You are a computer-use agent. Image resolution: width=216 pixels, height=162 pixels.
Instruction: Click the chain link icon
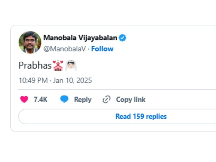click(106, 99)
